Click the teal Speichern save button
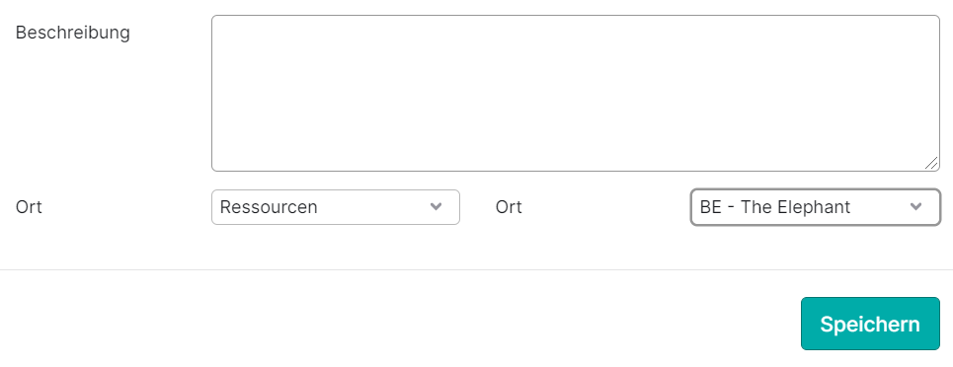The width and height of the screenshot is (953, 367). tap(870, 324)
